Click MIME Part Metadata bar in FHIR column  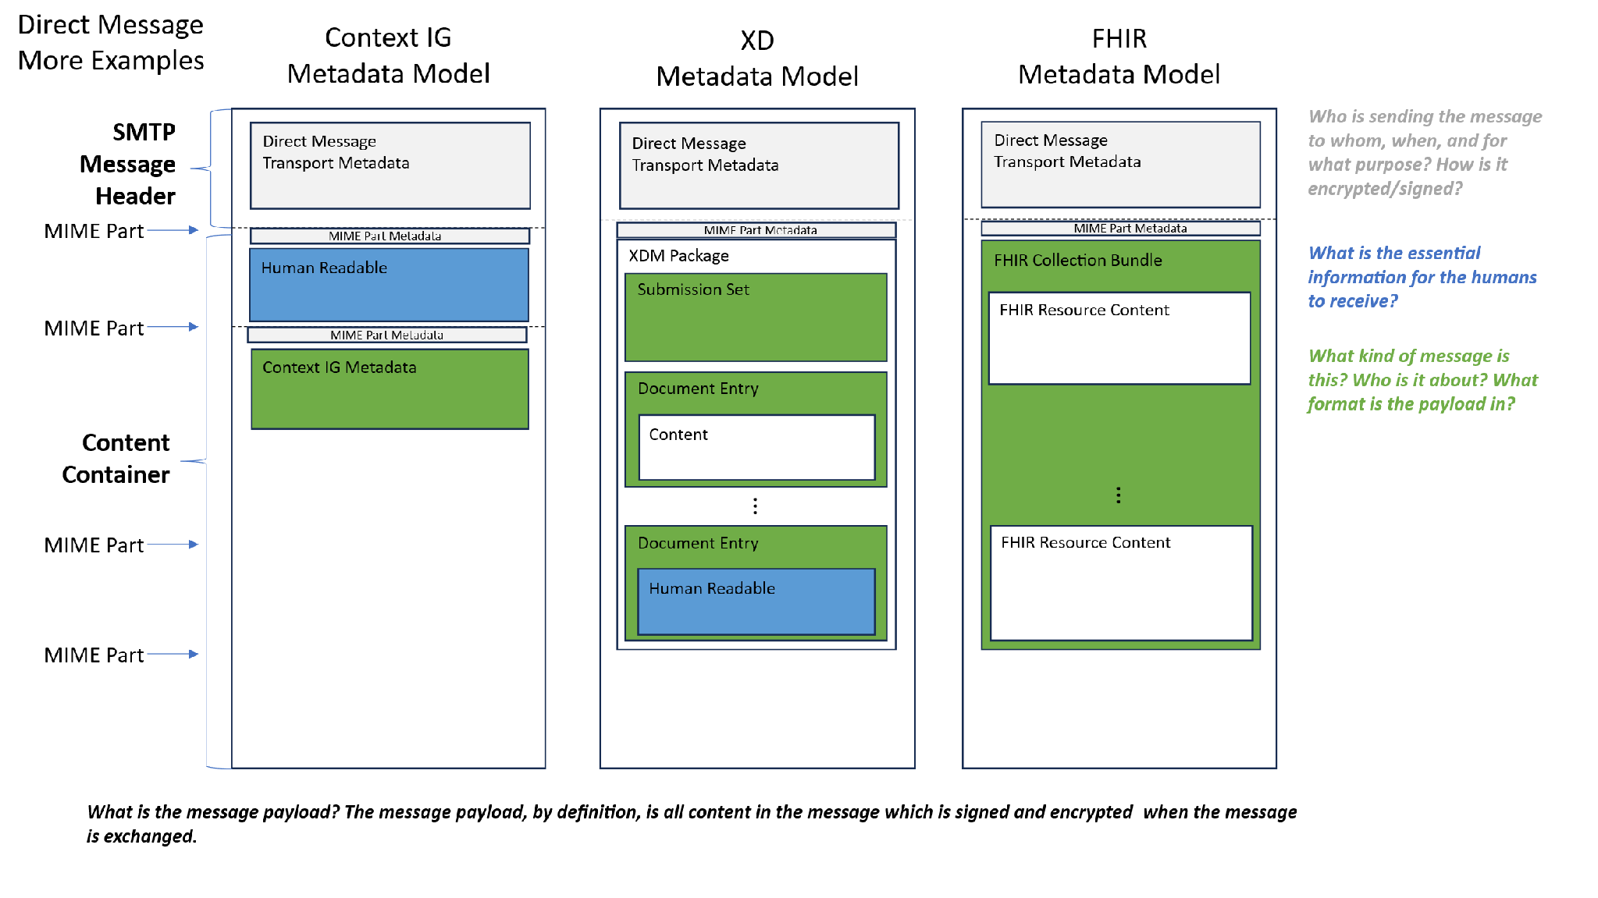pos(1120,229)
